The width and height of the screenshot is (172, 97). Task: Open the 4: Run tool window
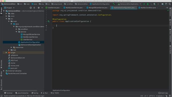(44, 93)
